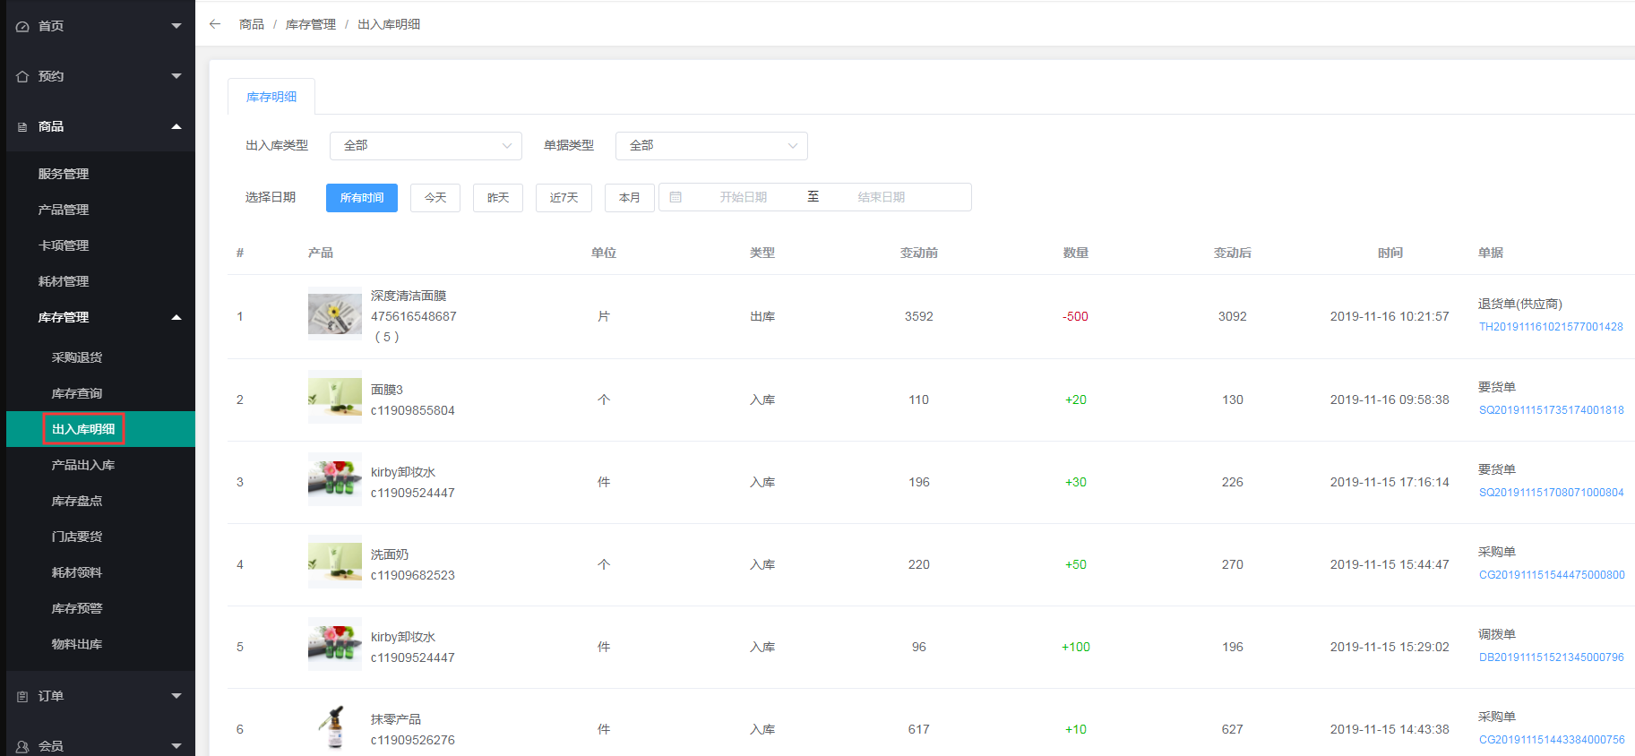Select the 所有时间 date filter
This screenshot has height=756, width=1635.
tap(362, 198)
